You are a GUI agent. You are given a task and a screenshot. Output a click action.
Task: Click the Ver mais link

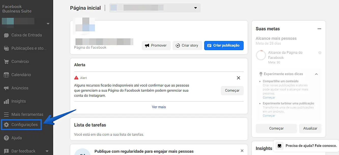click(x=159, y=107)
